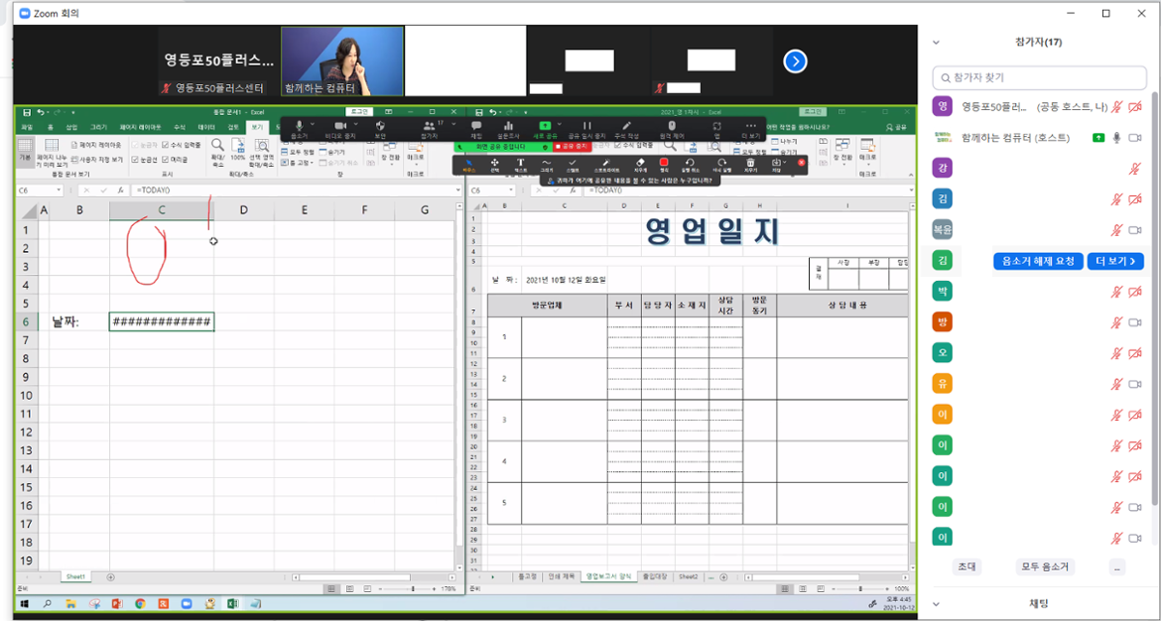The height and width of the screenshot is (621, 1161).
Task: Click the More three-dots icon in Zoom toolbar
Action: (x=751, y=127)
